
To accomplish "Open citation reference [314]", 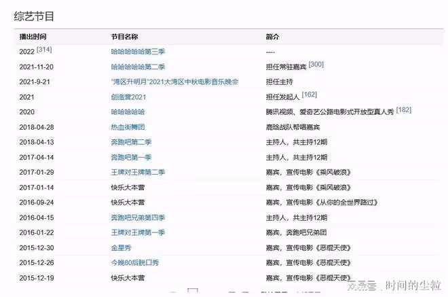I will (44, 50).
